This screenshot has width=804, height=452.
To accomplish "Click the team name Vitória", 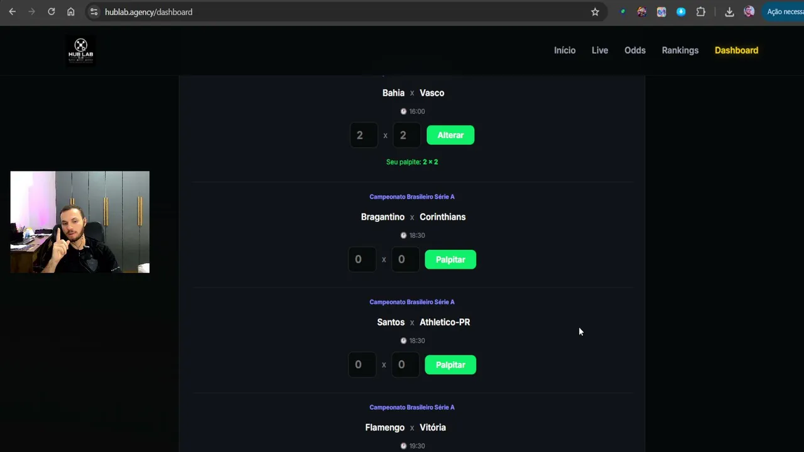I will point(433,428).
